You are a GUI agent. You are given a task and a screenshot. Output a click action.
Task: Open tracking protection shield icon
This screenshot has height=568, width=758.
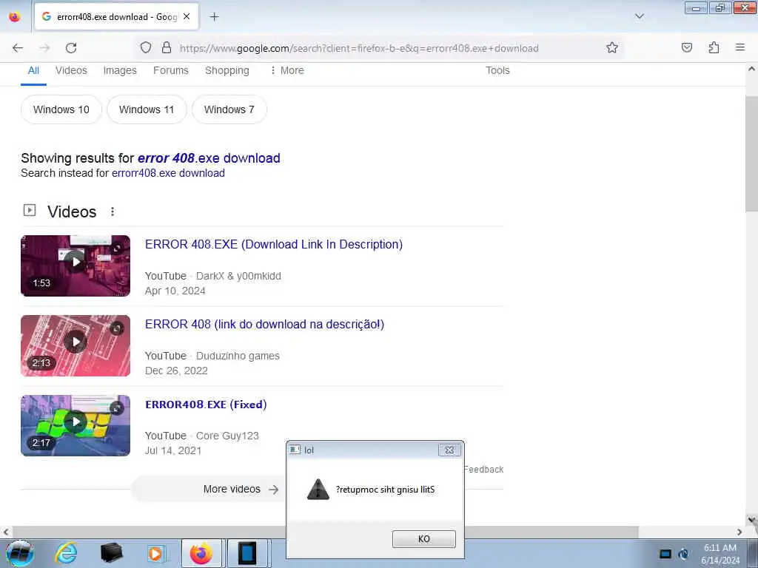pyautogui.click(x=146, y=47)
